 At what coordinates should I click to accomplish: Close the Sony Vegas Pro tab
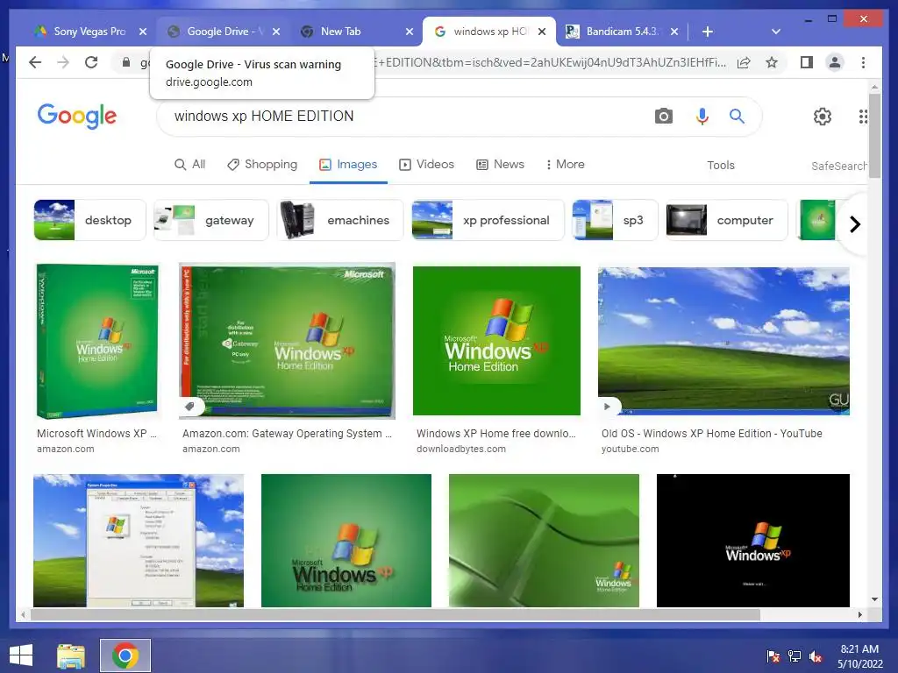(x=143, y=32)
